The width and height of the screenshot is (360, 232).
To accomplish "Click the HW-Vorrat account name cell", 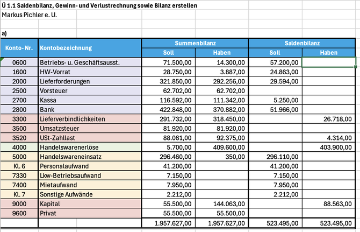I will (89, 72).
